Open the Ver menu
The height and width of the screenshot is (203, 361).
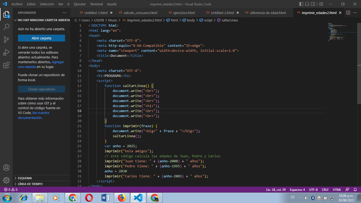61,4
